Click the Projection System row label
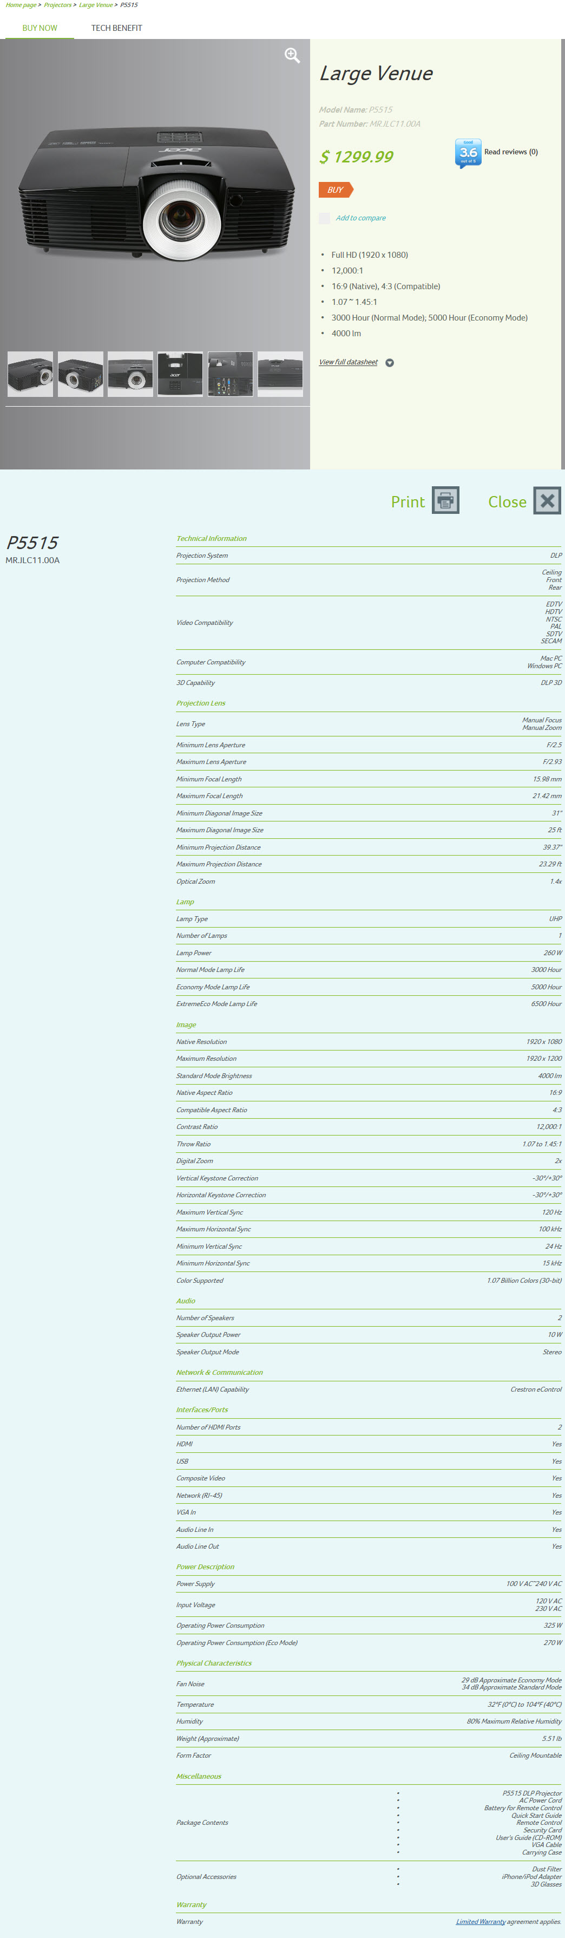 click(x=202, y=555)
